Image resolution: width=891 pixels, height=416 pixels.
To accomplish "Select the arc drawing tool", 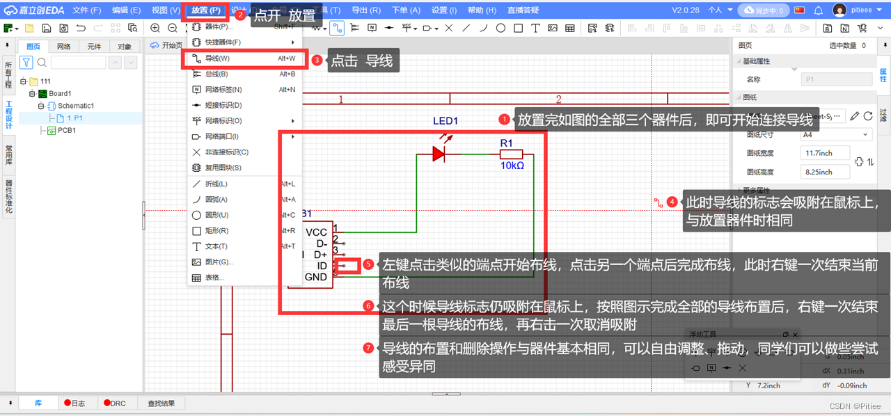I will tap(483, 28).
